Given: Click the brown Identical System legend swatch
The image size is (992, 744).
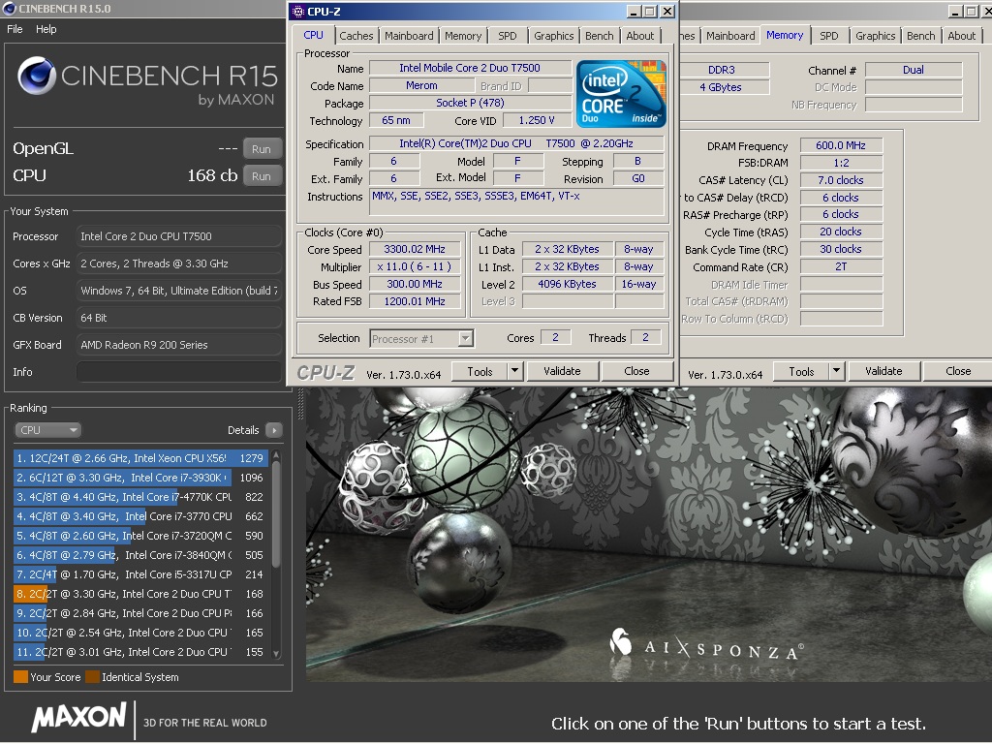Looking at the screenshot, I should [92, 677].
